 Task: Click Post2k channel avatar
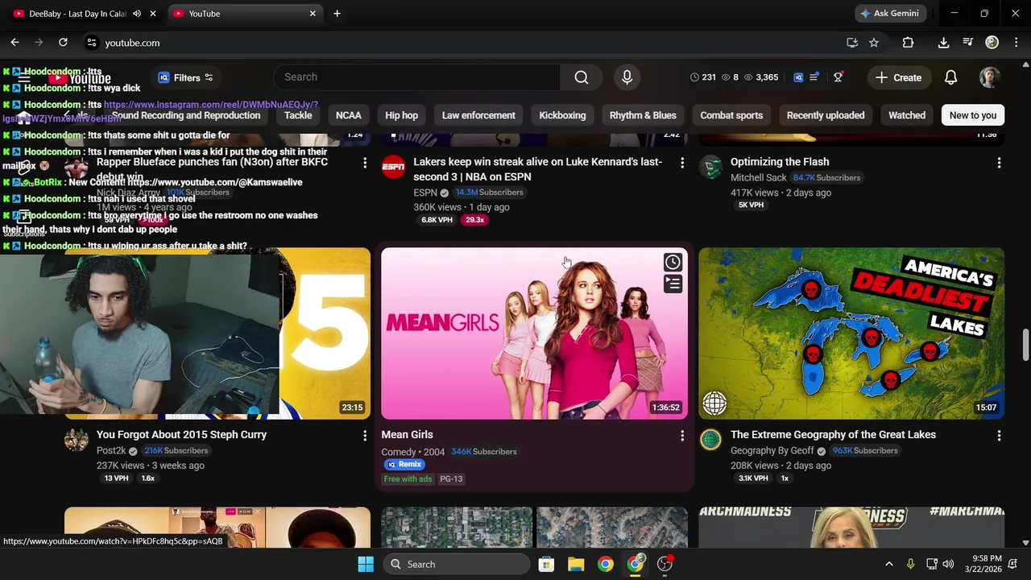(x=76, y=440)
